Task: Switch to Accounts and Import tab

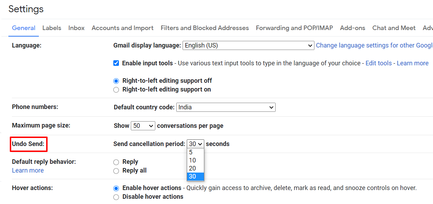Action: pyautogui.click(x=122, y=28)
